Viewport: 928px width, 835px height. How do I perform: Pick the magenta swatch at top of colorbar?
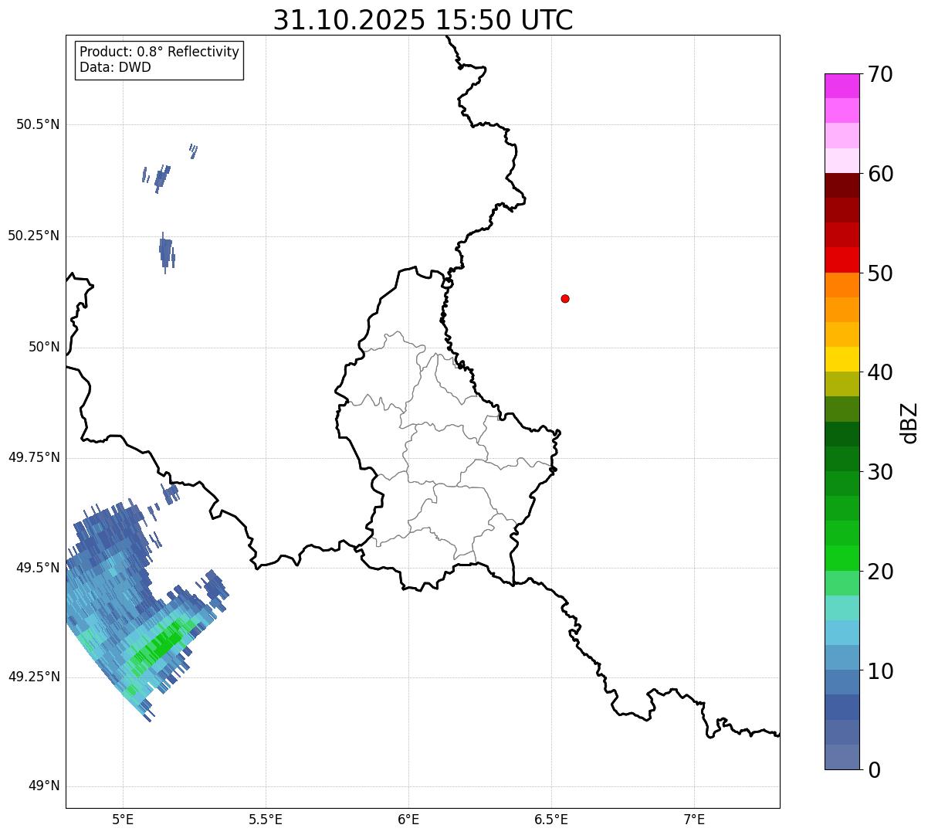click(842, 86)
